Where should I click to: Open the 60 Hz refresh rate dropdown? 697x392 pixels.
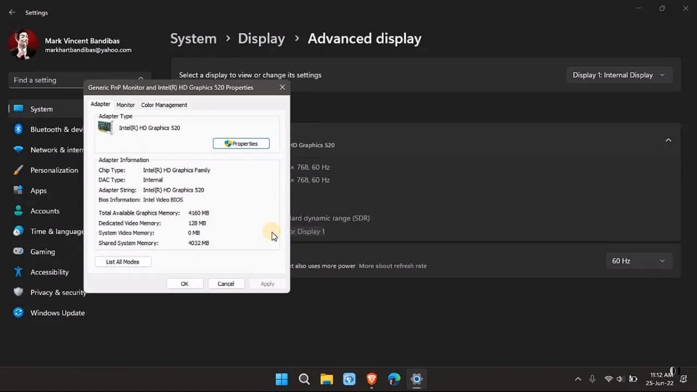pos(638,261)
